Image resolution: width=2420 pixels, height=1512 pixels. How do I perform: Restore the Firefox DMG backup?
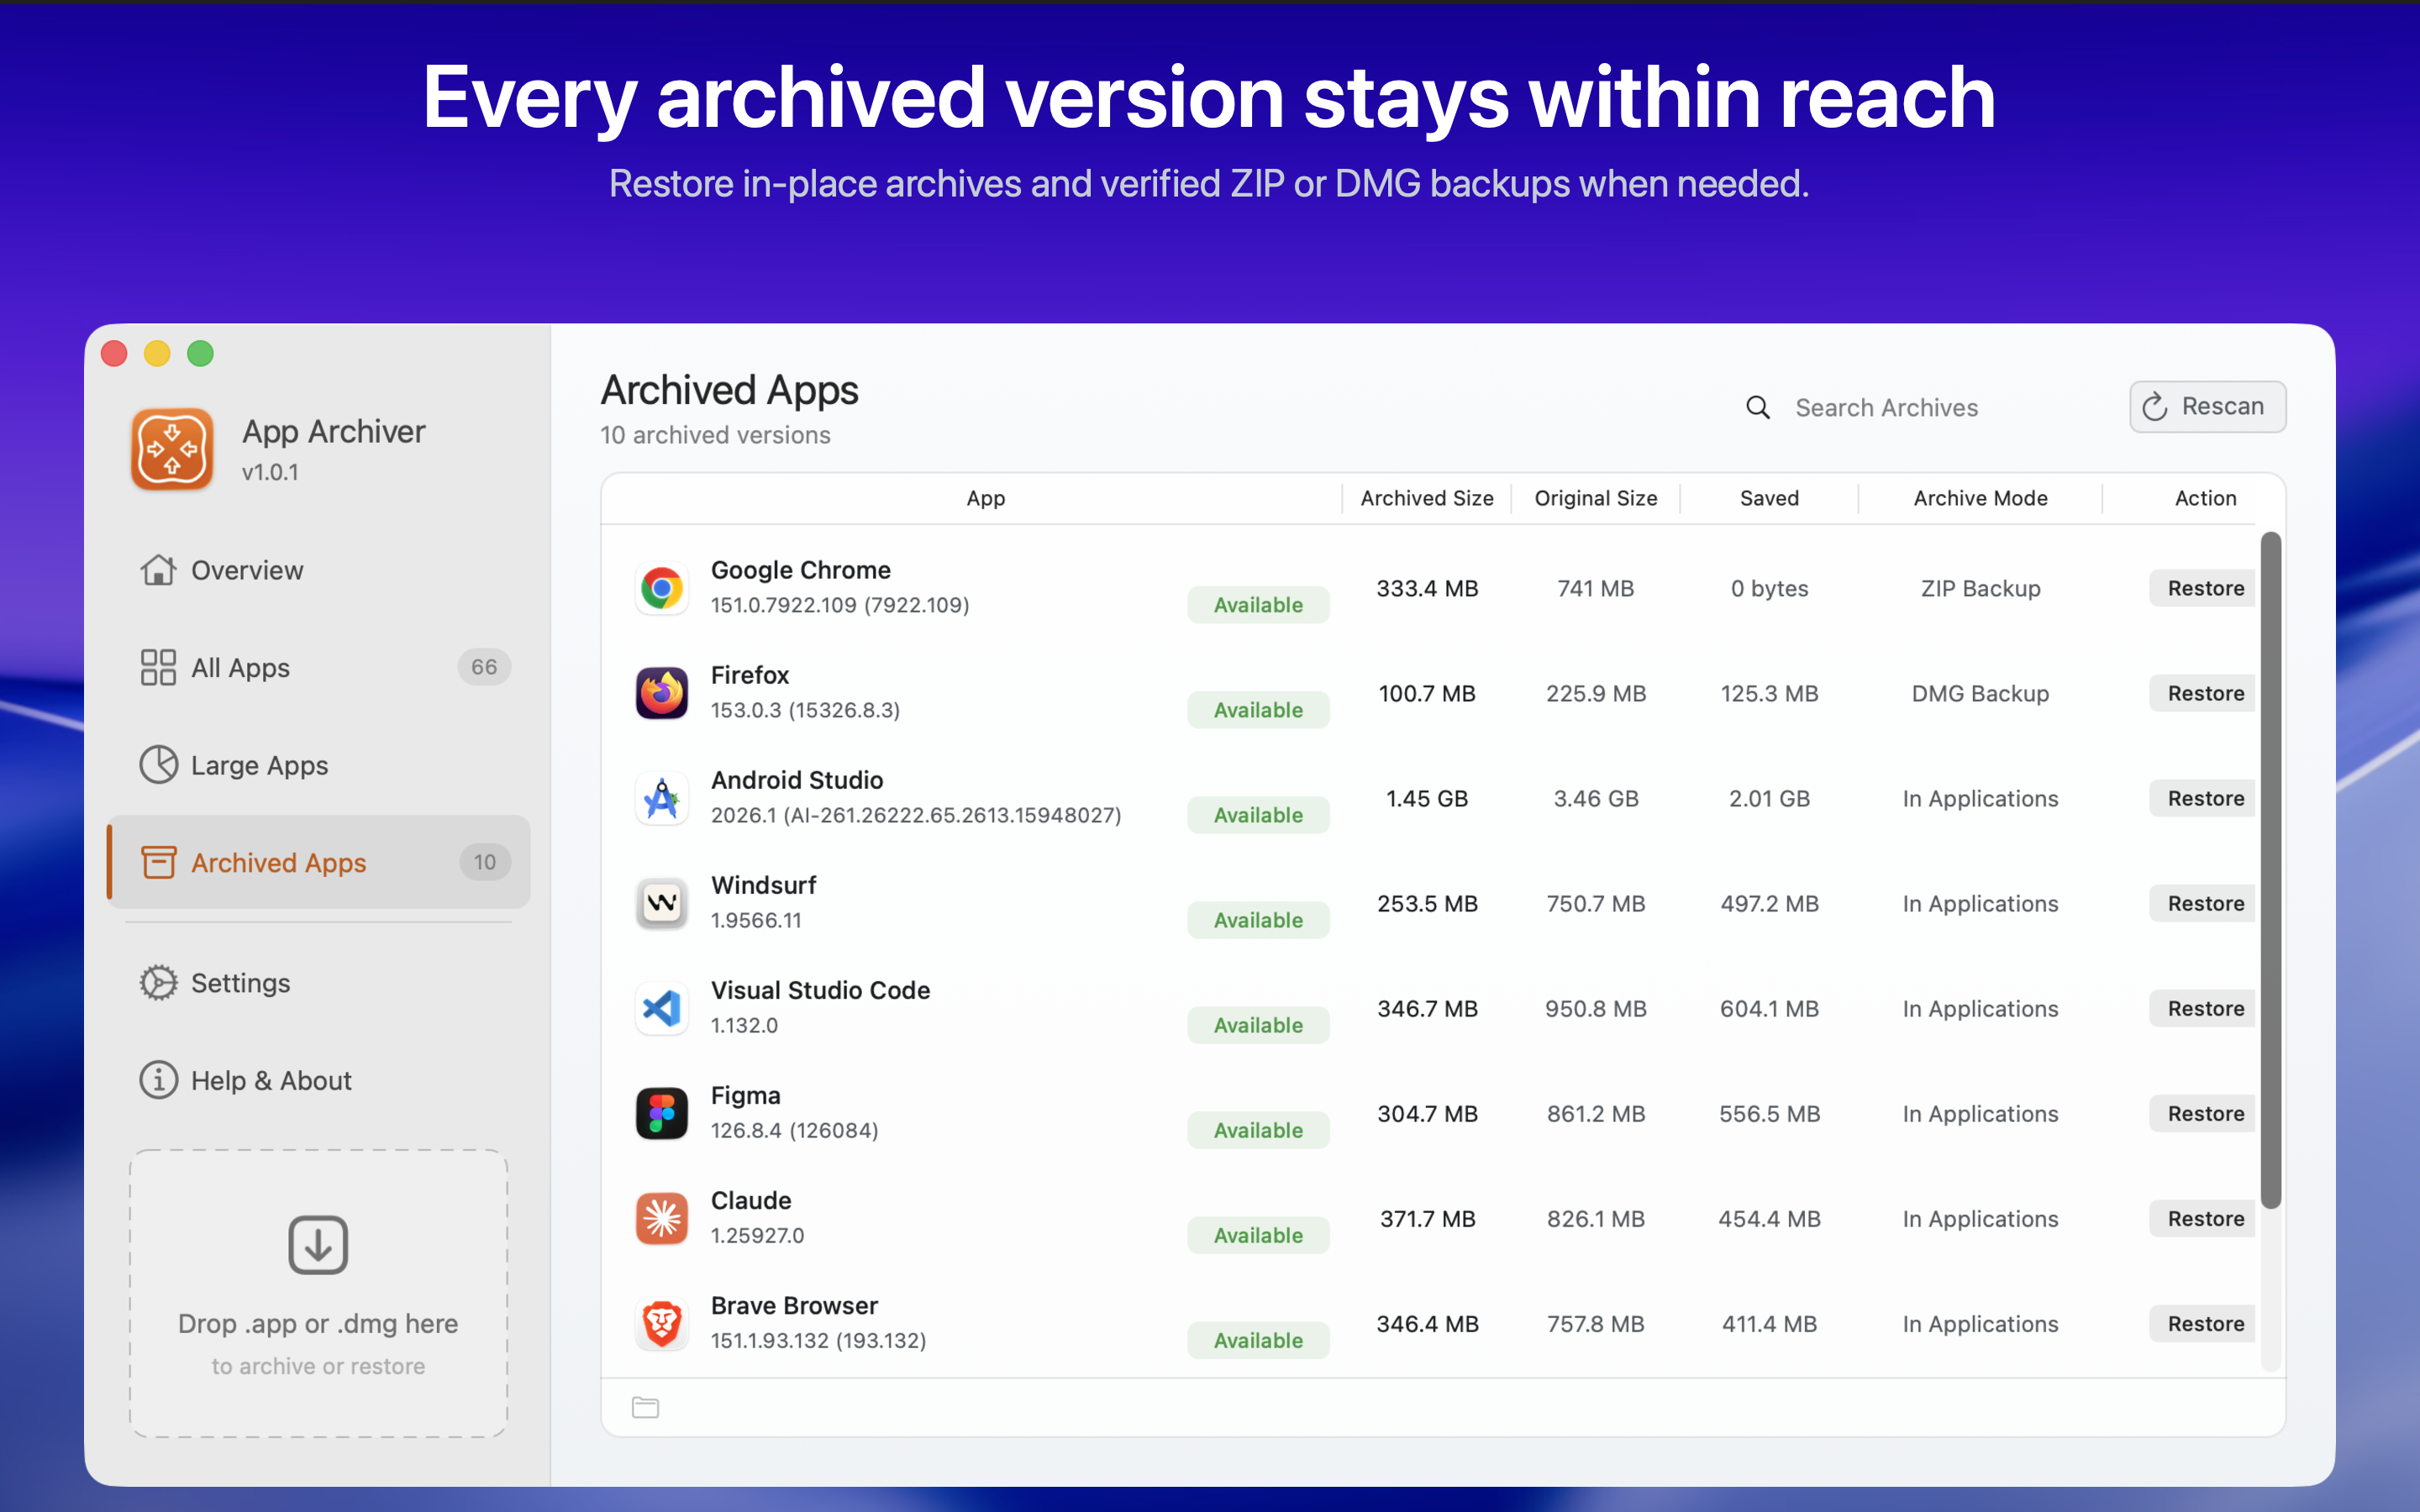(2203, 693)
